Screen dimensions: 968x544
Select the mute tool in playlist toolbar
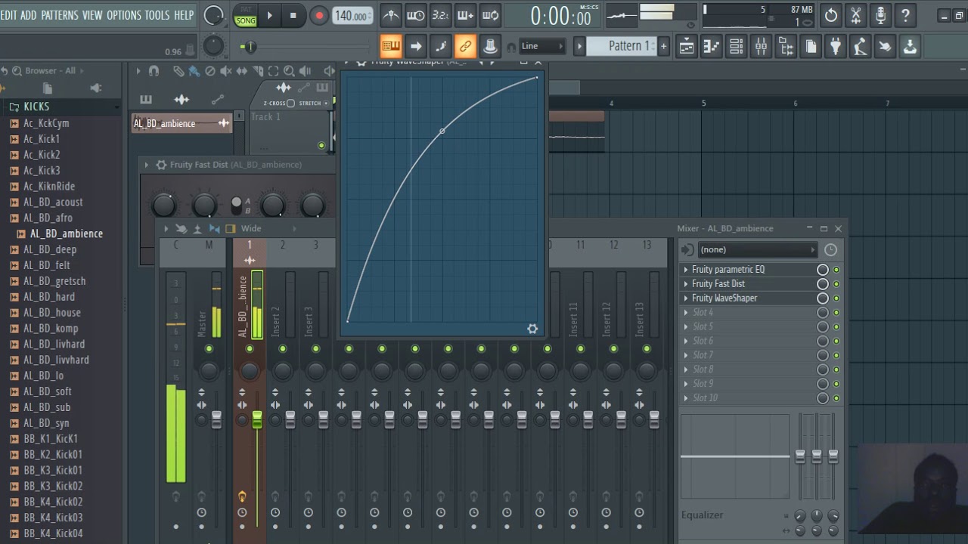(226, 71)
